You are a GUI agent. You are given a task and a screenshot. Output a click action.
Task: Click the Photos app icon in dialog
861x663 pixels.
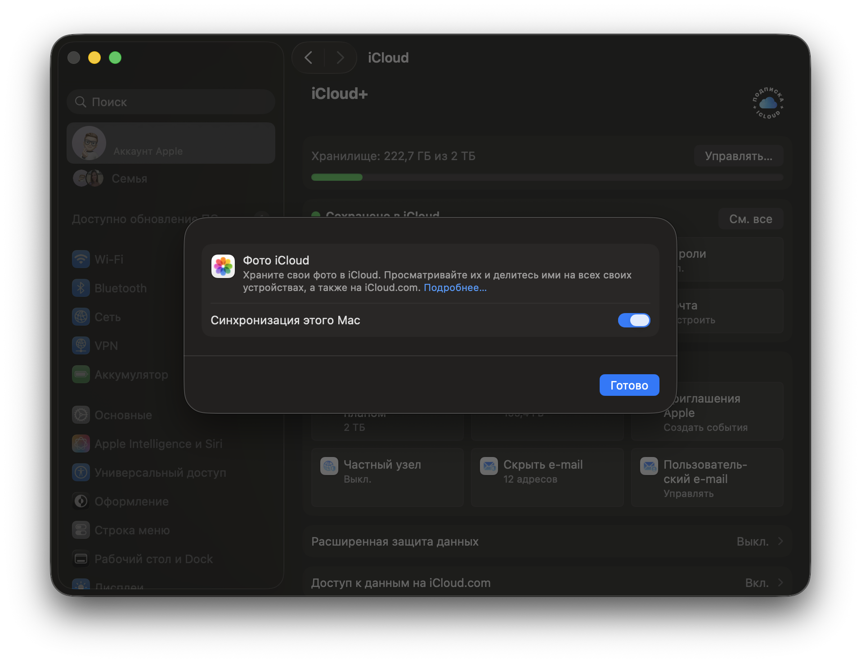tap(223, 266)
